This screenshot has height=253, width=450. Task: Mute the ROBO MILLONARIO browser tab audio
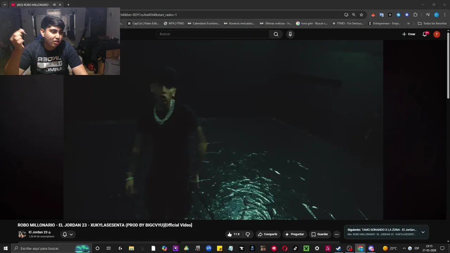pyautogui.click(x=54, y=5)
